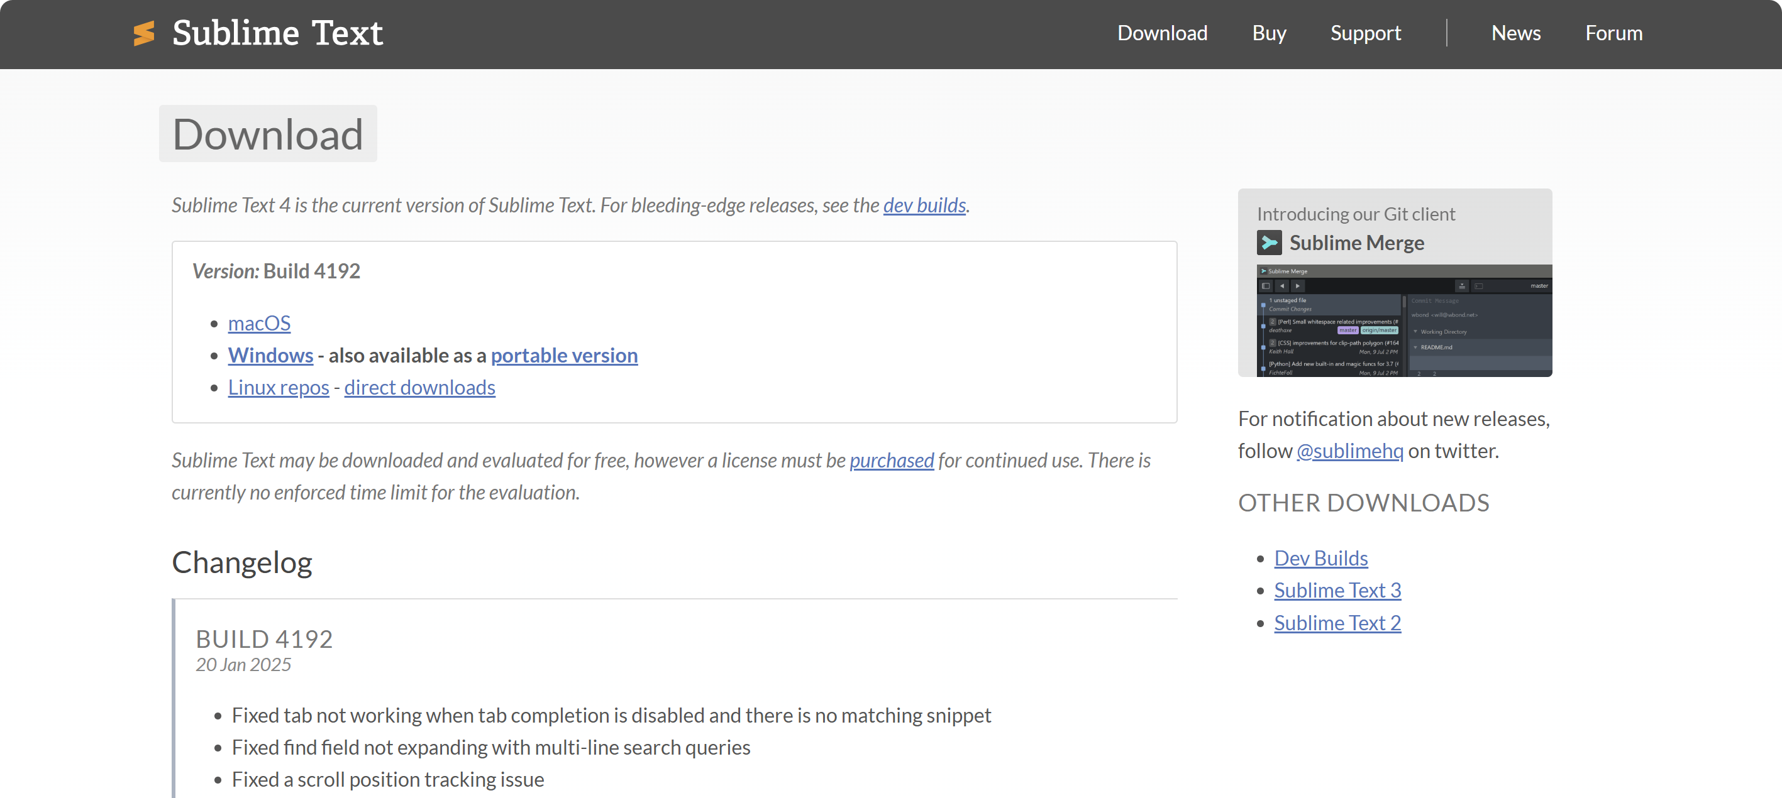Follow the dev builds link
This screenshot has width=1782, height=798.
[x=924, y=205]
